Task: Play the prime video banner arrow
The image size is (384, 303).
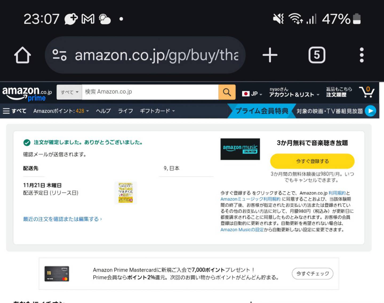Action: click(370, 111)
